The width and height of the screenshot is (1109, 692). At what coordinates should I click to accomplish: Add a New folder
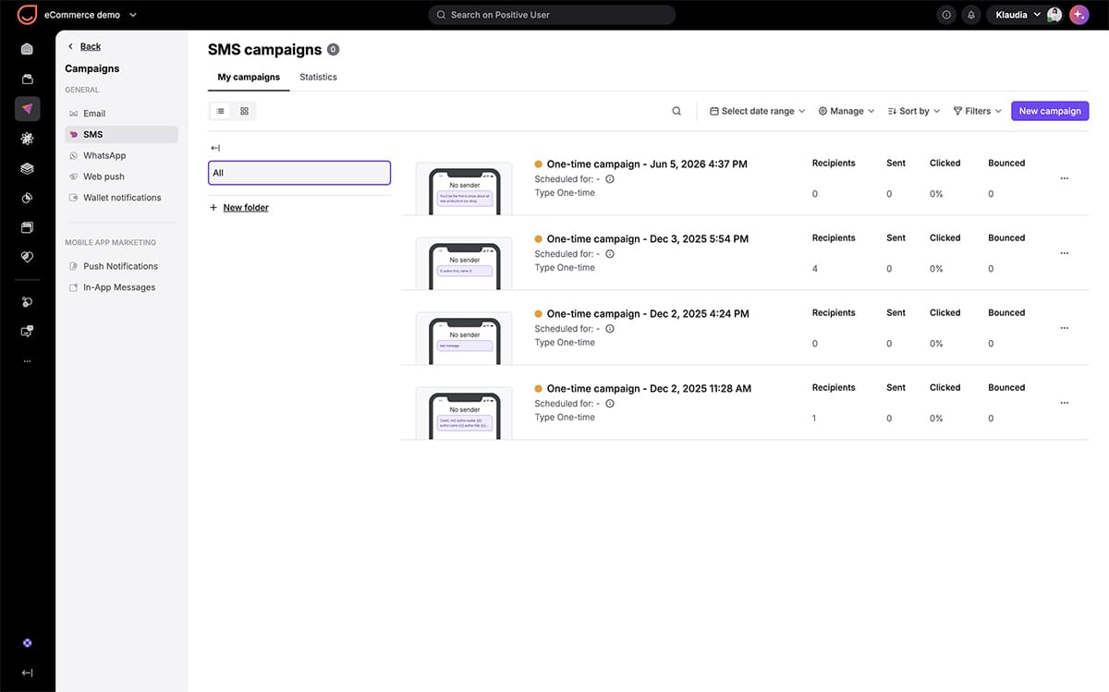tap(239, 208)
